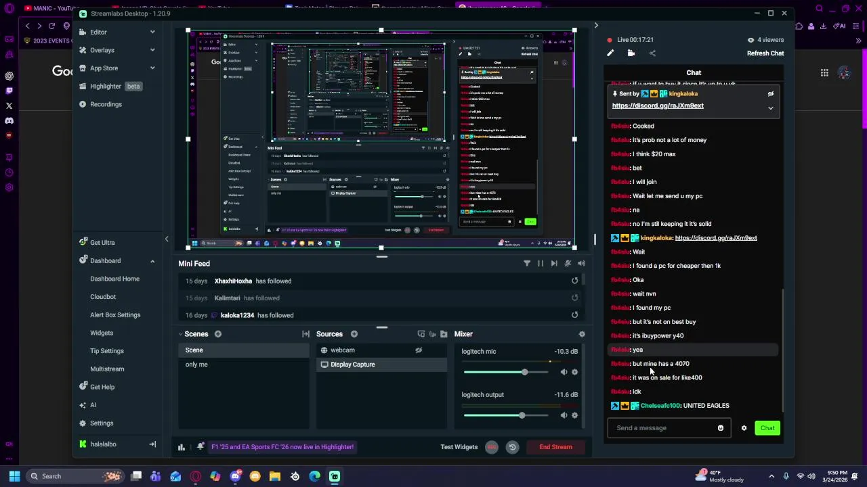Open Tip Settings

tap(107, 351)
